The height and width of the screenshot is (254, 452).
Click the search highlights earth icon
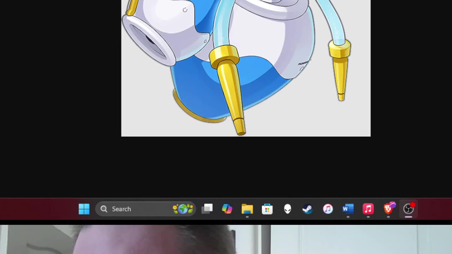(183, 209)
